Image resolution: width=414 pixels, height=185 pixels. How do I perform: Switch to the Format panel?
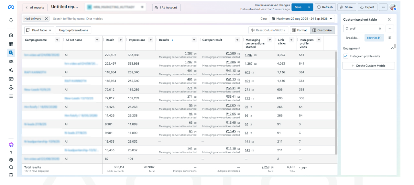tap(300, 30)
